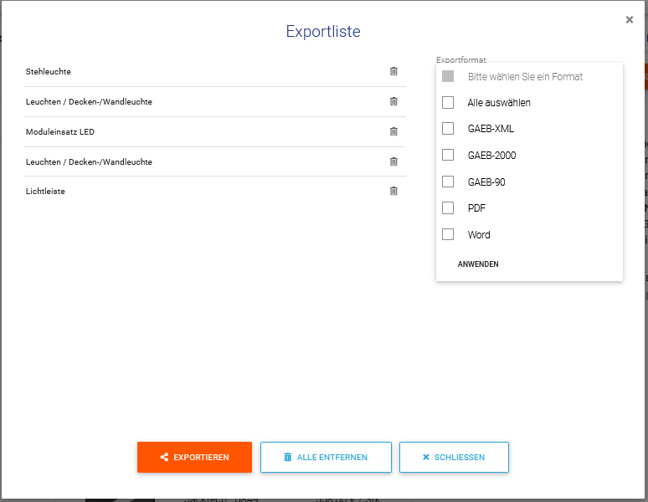Select the GAEB-90 export format
This screenshot has height=502, width=648.
(448, 182)
